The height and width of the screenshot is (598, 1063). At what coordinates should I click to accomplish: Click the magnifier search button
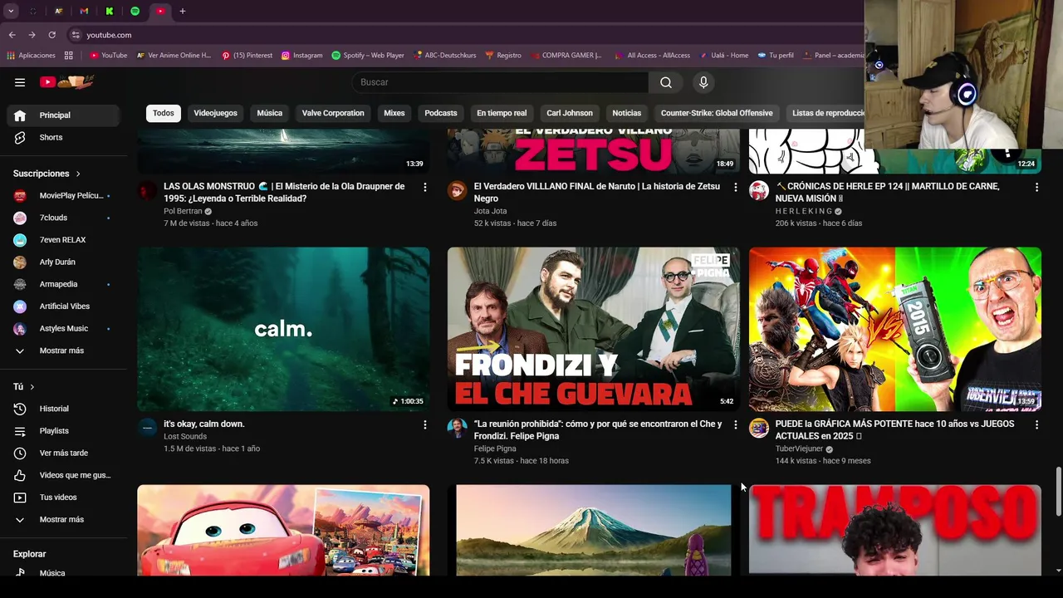pyautogui.click(x=666, y=82)
